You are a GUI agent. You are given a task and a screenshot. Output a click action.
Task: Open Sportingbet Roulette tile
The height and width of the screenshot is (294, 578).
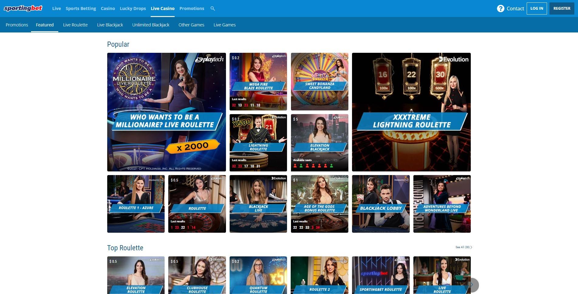[381, 275]
